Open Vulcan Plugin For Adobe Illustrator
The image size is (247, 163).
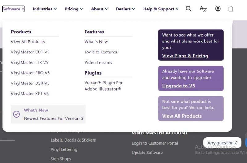point(103,86)
